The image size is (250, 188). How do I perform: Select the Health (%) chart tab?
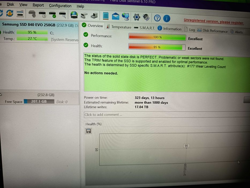[94, 124]
